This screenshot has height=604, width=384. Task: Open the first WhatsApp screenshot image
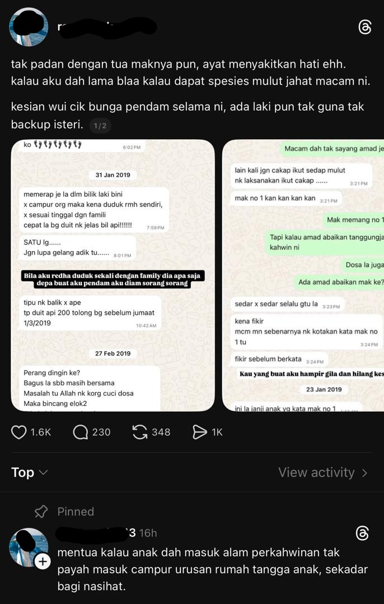[113, 275]
